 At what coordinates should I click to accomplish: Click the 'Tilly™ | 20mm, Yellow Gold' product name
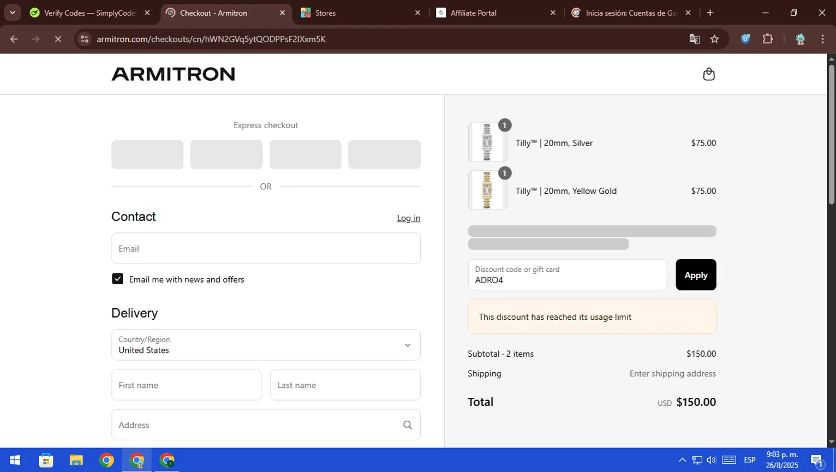[x=566, y=191]
